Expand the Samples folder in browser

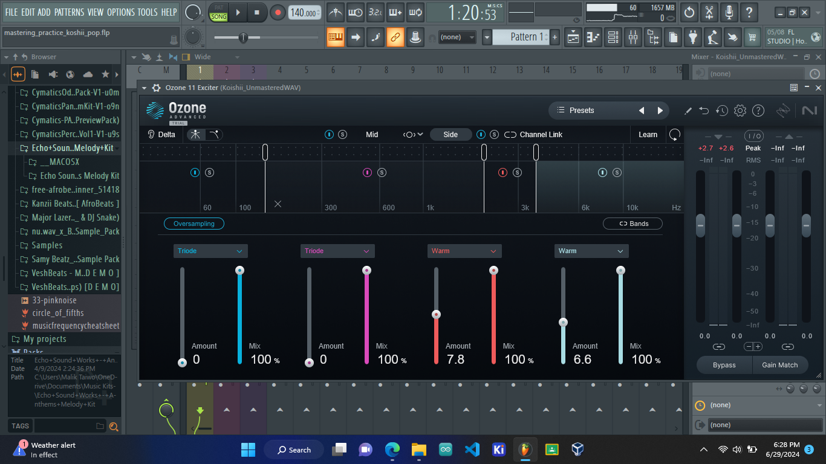pyautogui.click(x=47, y=245)
